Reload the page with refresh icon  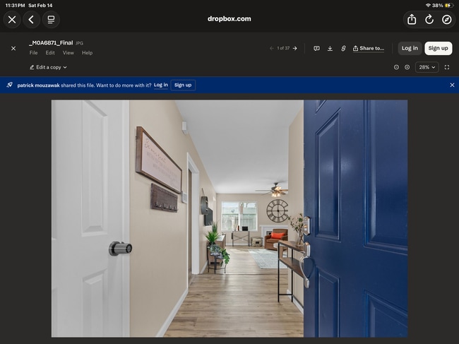[429, 20]
